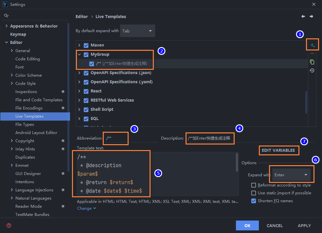The image size is (322, 233).
Task: Click the help question mark icon
Action: (x=9, y=225)
